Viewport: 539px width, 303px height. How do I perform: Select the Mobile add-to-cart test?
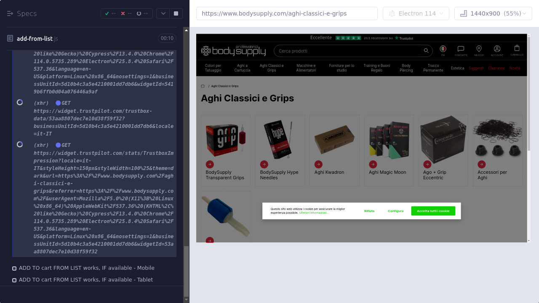(x=86, y=268)
